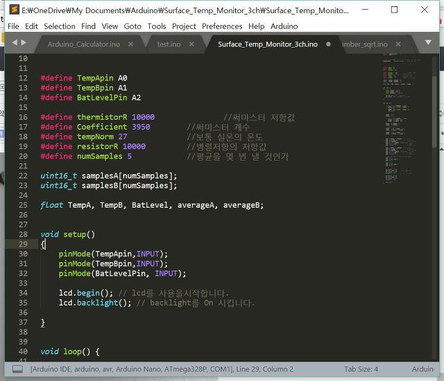The width and height of the screenshot is (444, 381).
Task: Click unsaved dot on Surface_Temp_Monitor_3ch.ino tab
Action: click(x=328, y=44)
